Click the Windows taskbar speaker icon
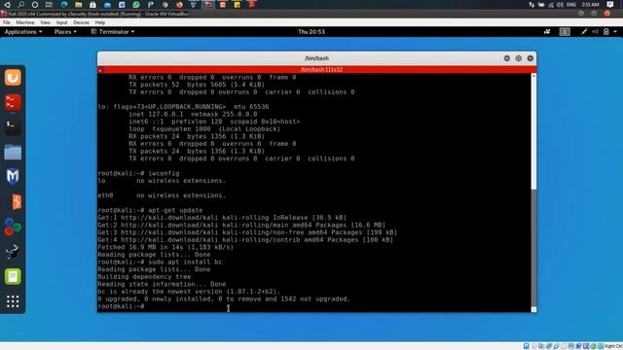The height and width of the screenshot is (350, 623). click(560, 4)
